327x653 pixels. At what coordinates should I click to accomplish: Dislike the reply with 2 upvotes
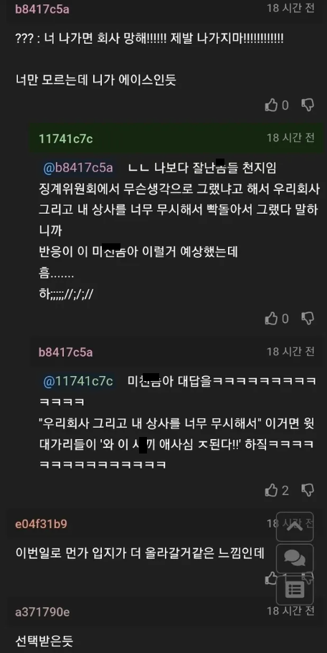tap(308, 490)
